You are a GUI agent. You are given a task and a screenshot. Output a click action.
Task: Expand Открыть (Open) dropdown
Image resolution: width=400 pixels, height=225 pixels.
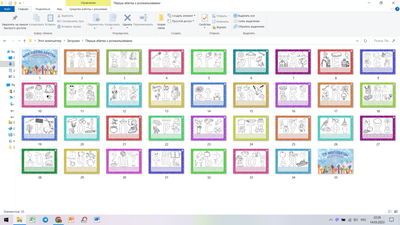click(229, 16)
